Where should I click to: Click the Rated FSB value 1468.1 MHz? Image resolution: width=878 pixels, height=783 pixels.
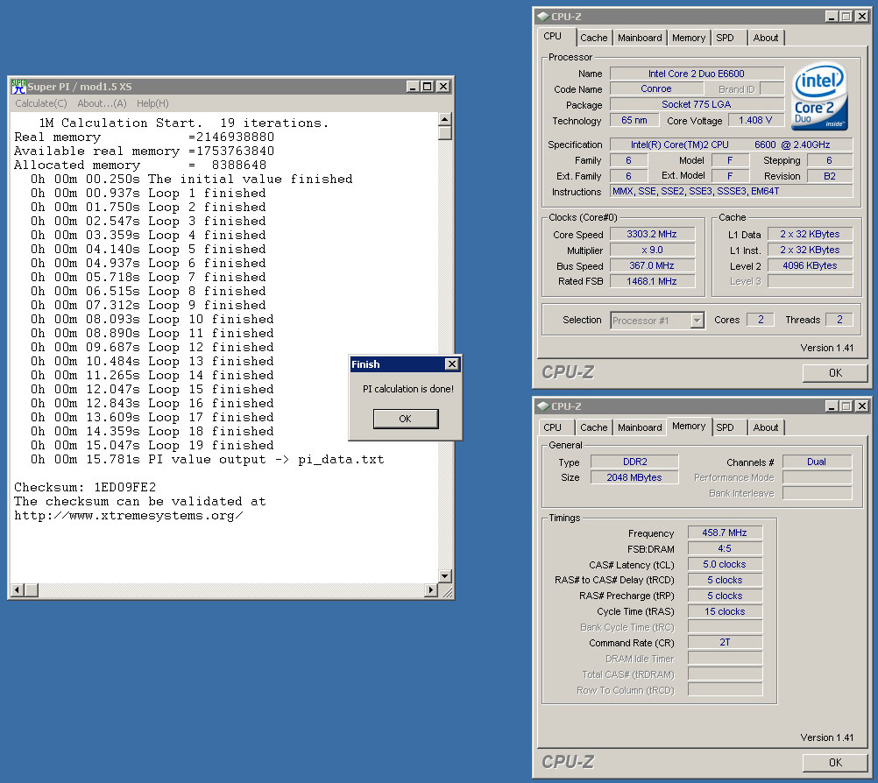coord(652,281)
